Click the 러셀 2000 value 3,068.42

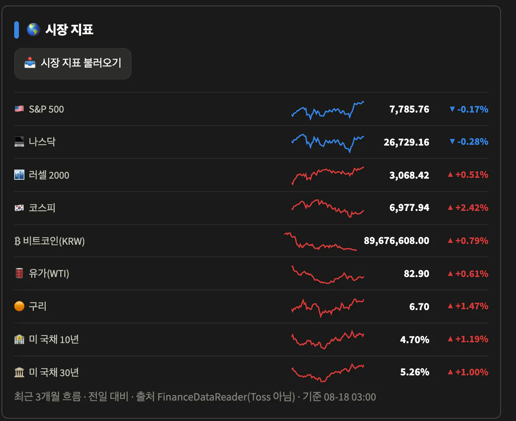(x=409, y=175)
